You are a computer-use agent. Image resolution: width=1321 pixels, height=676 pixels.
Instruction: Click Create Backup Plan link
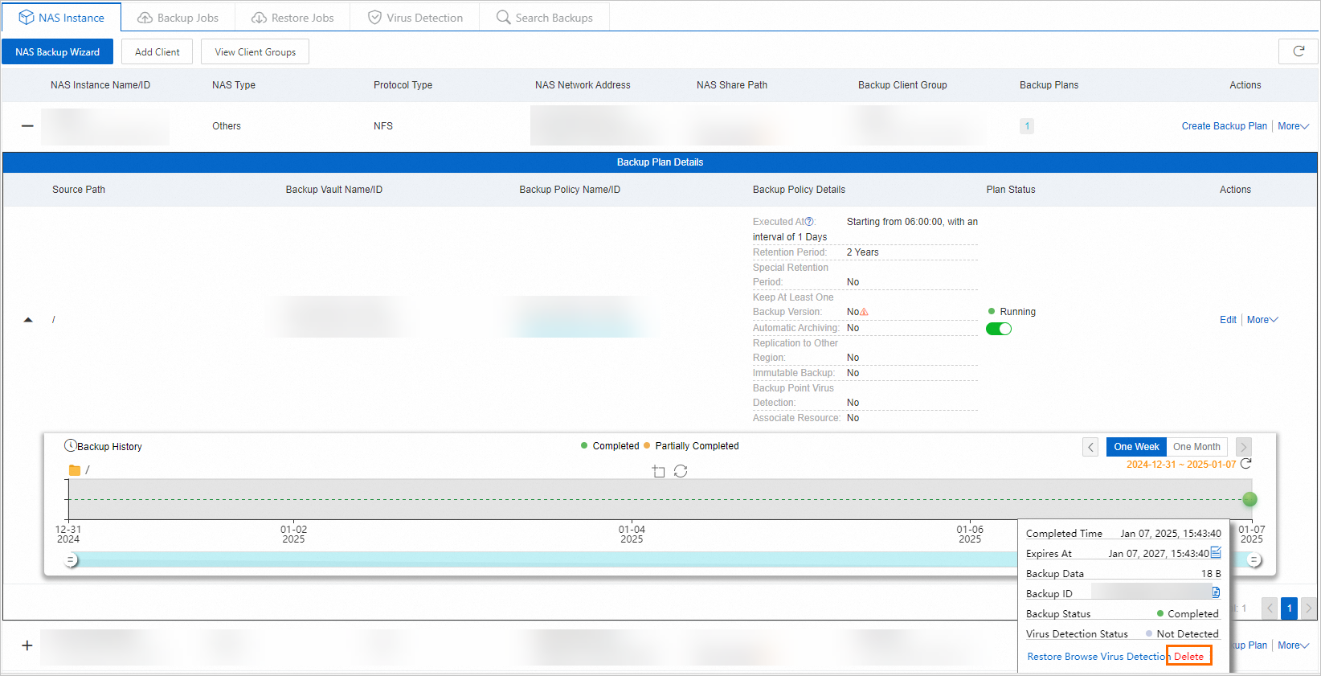point(1224,126)
